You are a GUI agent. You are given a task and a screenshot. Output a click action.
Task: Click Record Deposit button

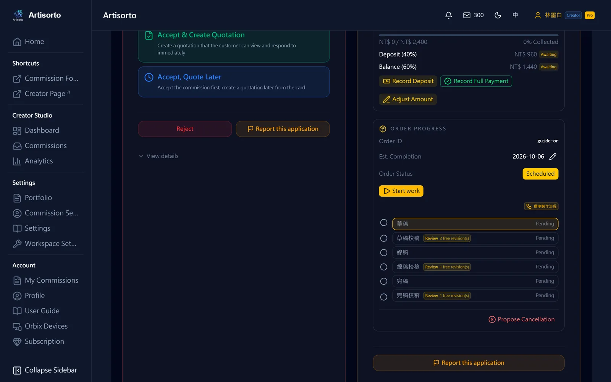tap(408, 81)
